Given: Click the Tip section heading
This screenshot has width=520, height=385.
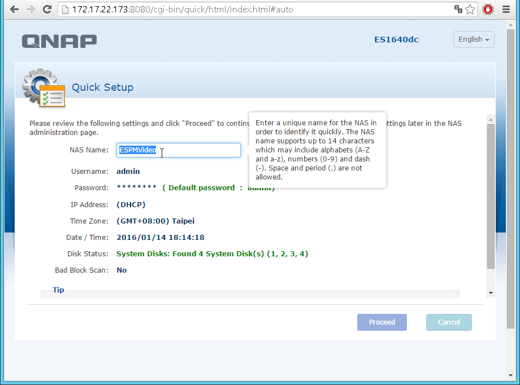Looking at the screenshot, I should [x=58, y=290].
